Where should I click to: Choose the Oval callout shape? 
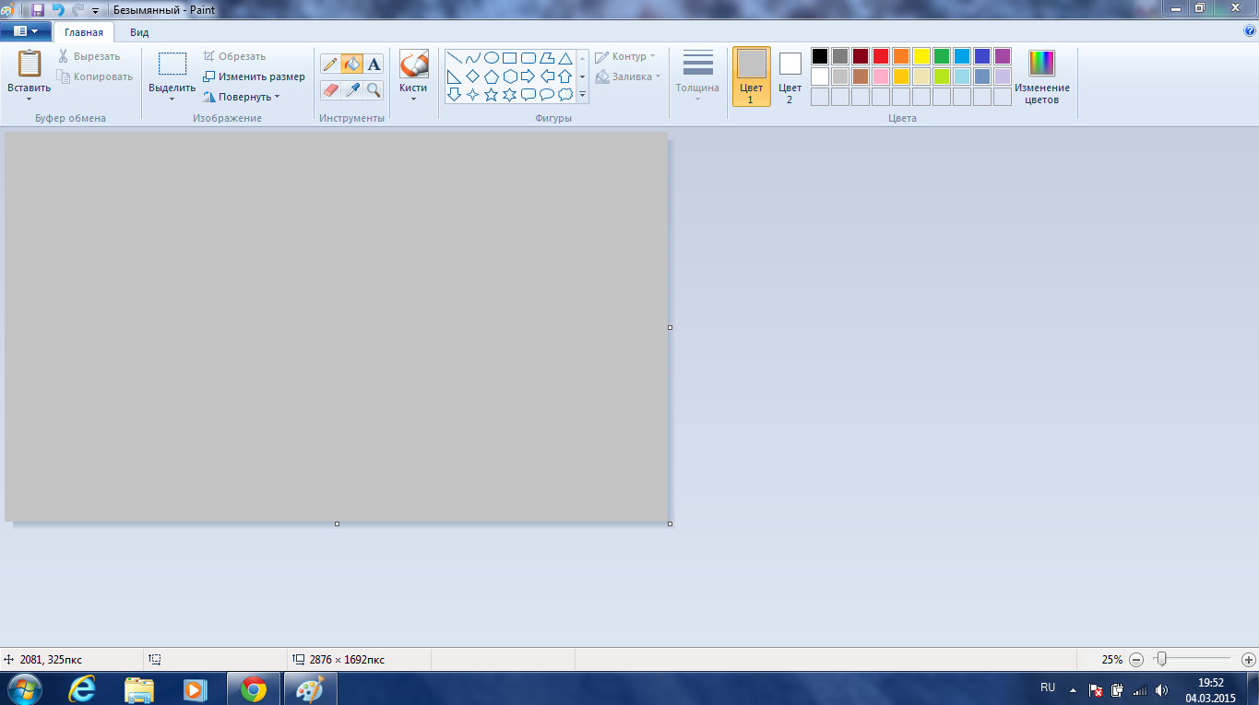[547, 95]
